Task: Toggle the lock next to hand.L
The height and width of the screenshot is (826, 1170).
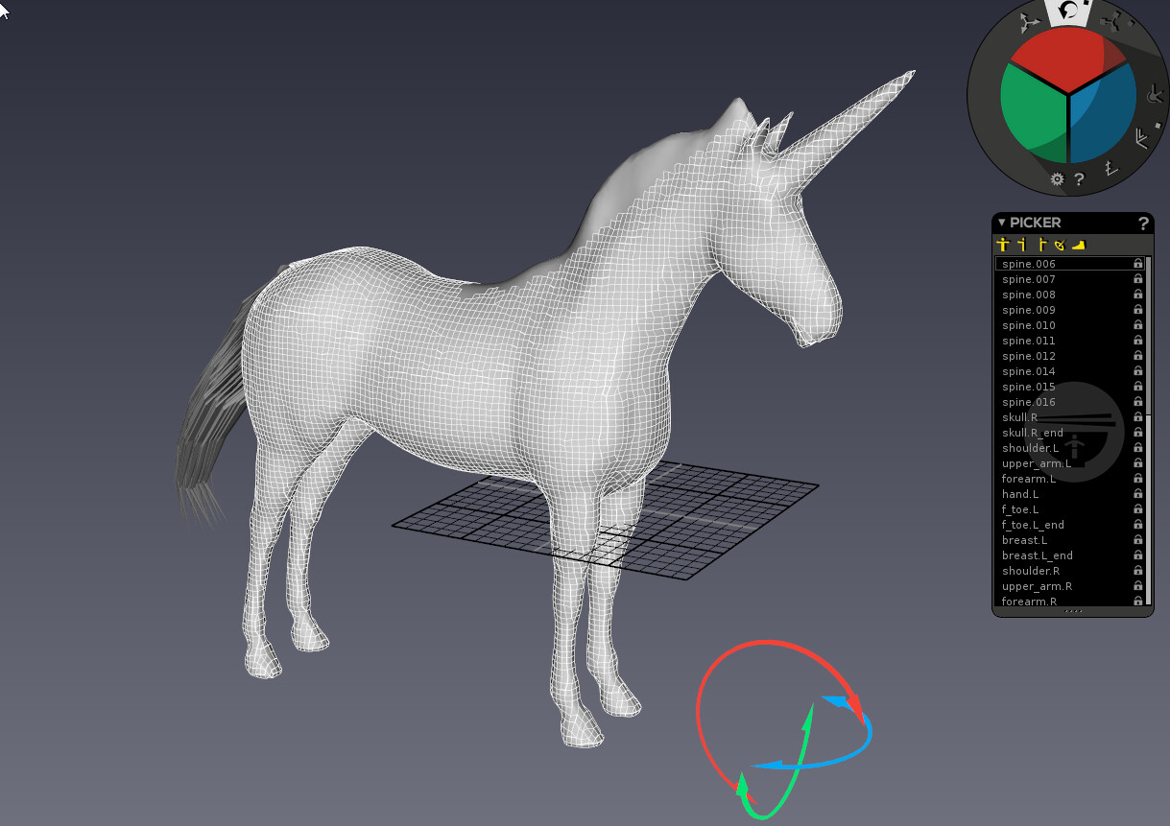Action: [x=1138, y=494]
